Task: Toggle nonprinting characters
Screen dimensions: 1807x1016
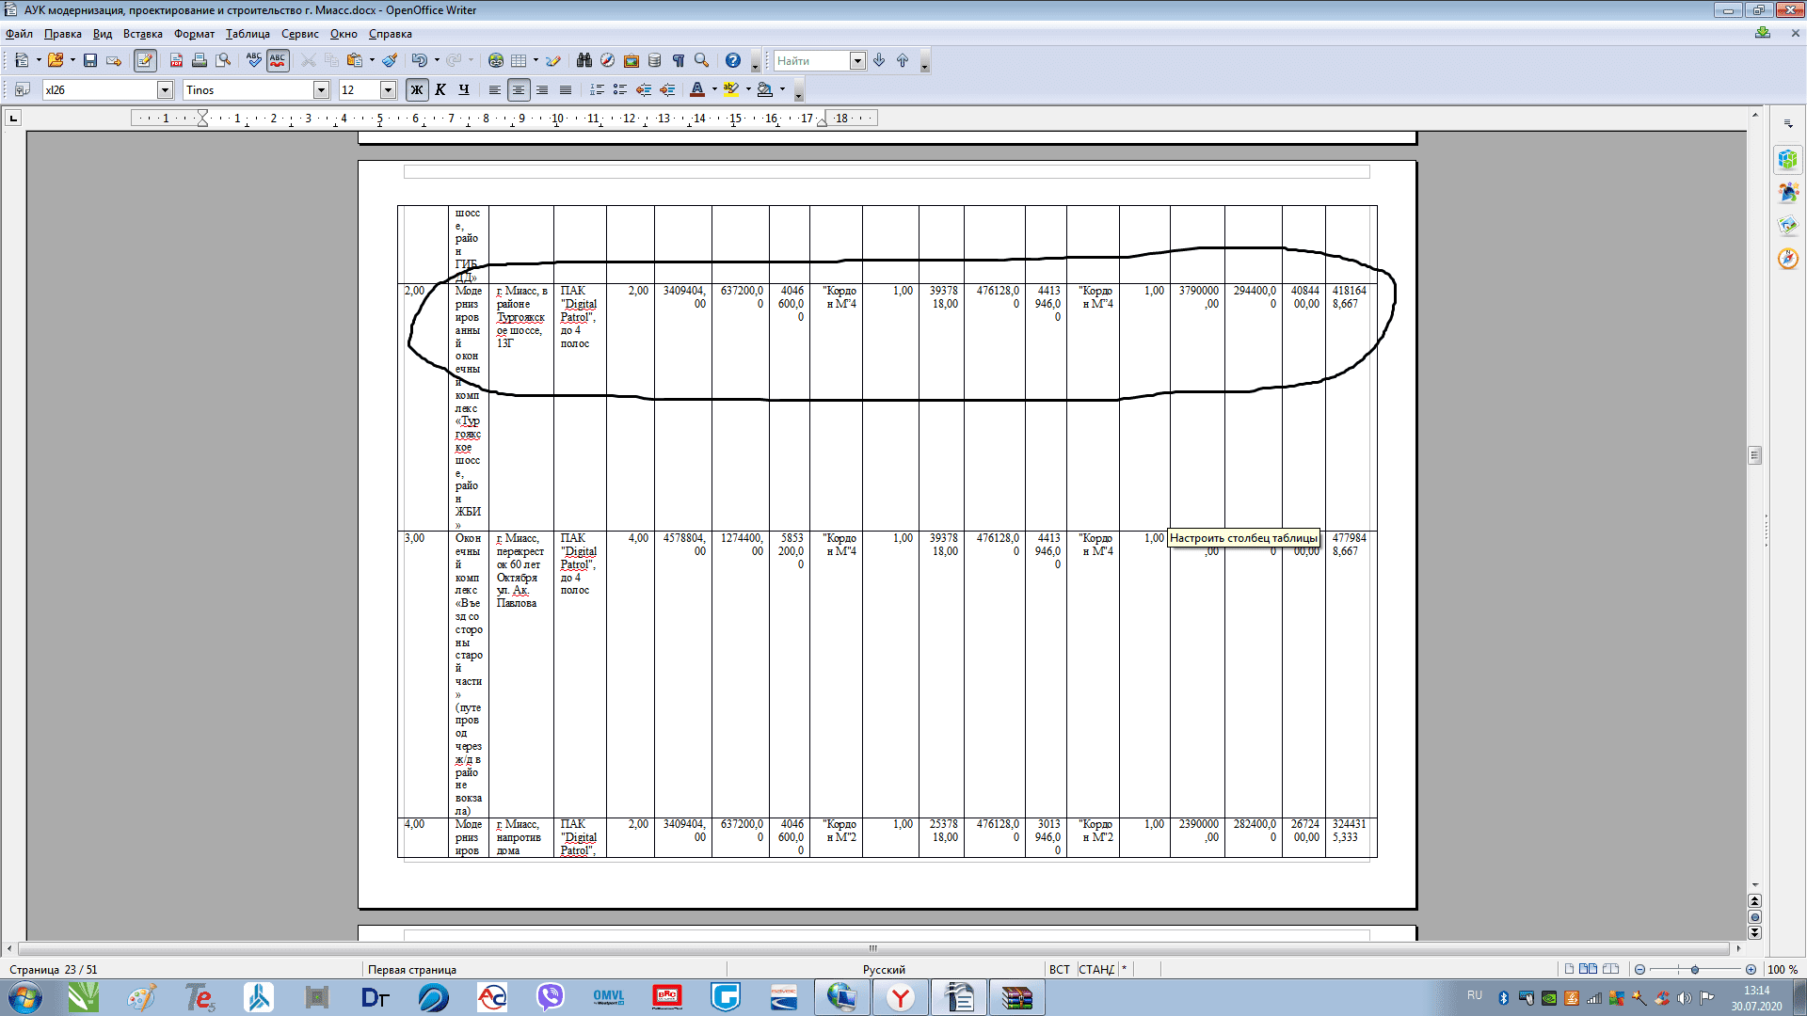Action: [679, 60]
